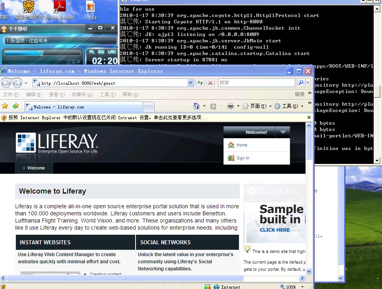Click the Liferay logo in page header
The width and height of the screenshot is (382, 289).
coord(57,143)
